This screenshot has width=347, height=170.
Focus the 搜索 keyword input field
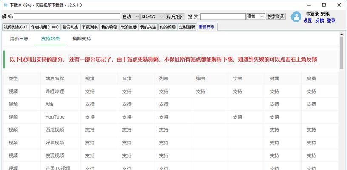[223, 17]
